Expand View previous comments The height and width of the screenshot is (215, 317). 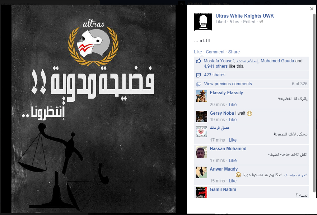(228, 84)
